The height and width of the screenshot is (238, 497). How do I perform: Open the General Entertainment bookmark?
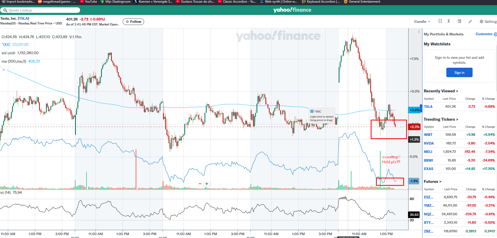(362, 2)
